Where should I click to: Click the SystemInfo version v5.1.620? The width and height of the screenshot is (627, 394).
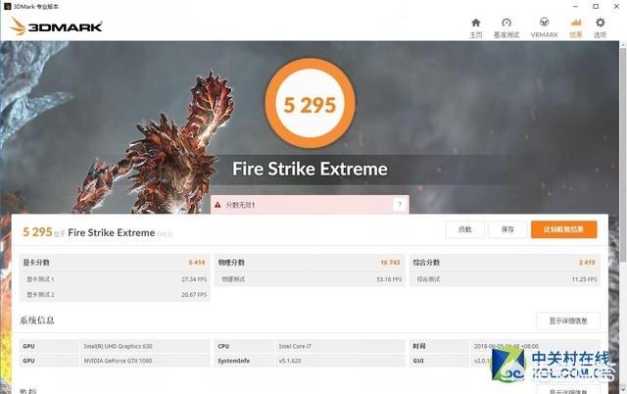tap(290, 361)
